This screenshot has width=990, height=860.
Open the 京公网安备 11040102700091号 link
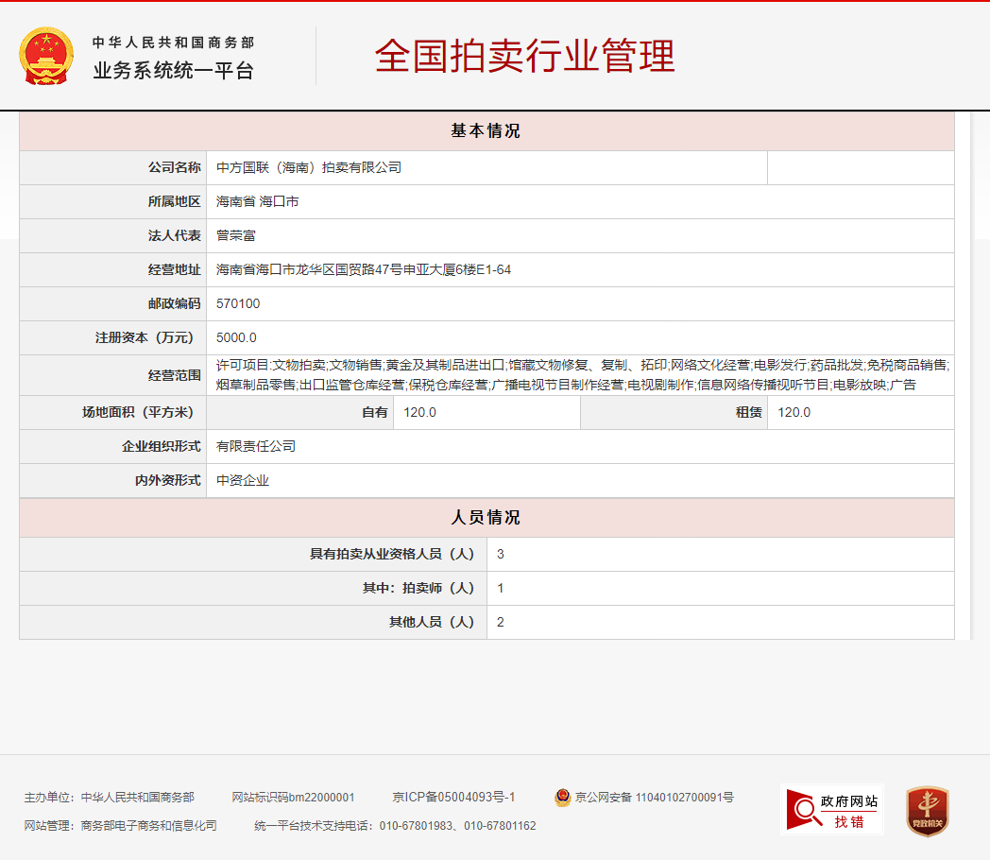point(654,798)
